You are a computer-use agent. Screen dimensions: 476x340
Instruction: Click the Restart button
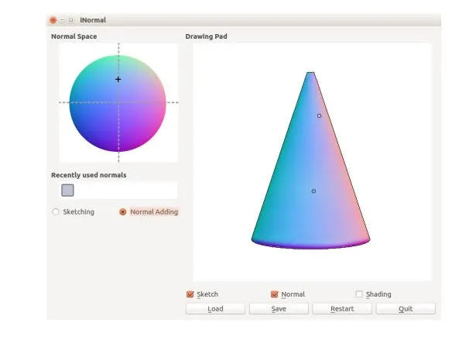tap(342, 309)
